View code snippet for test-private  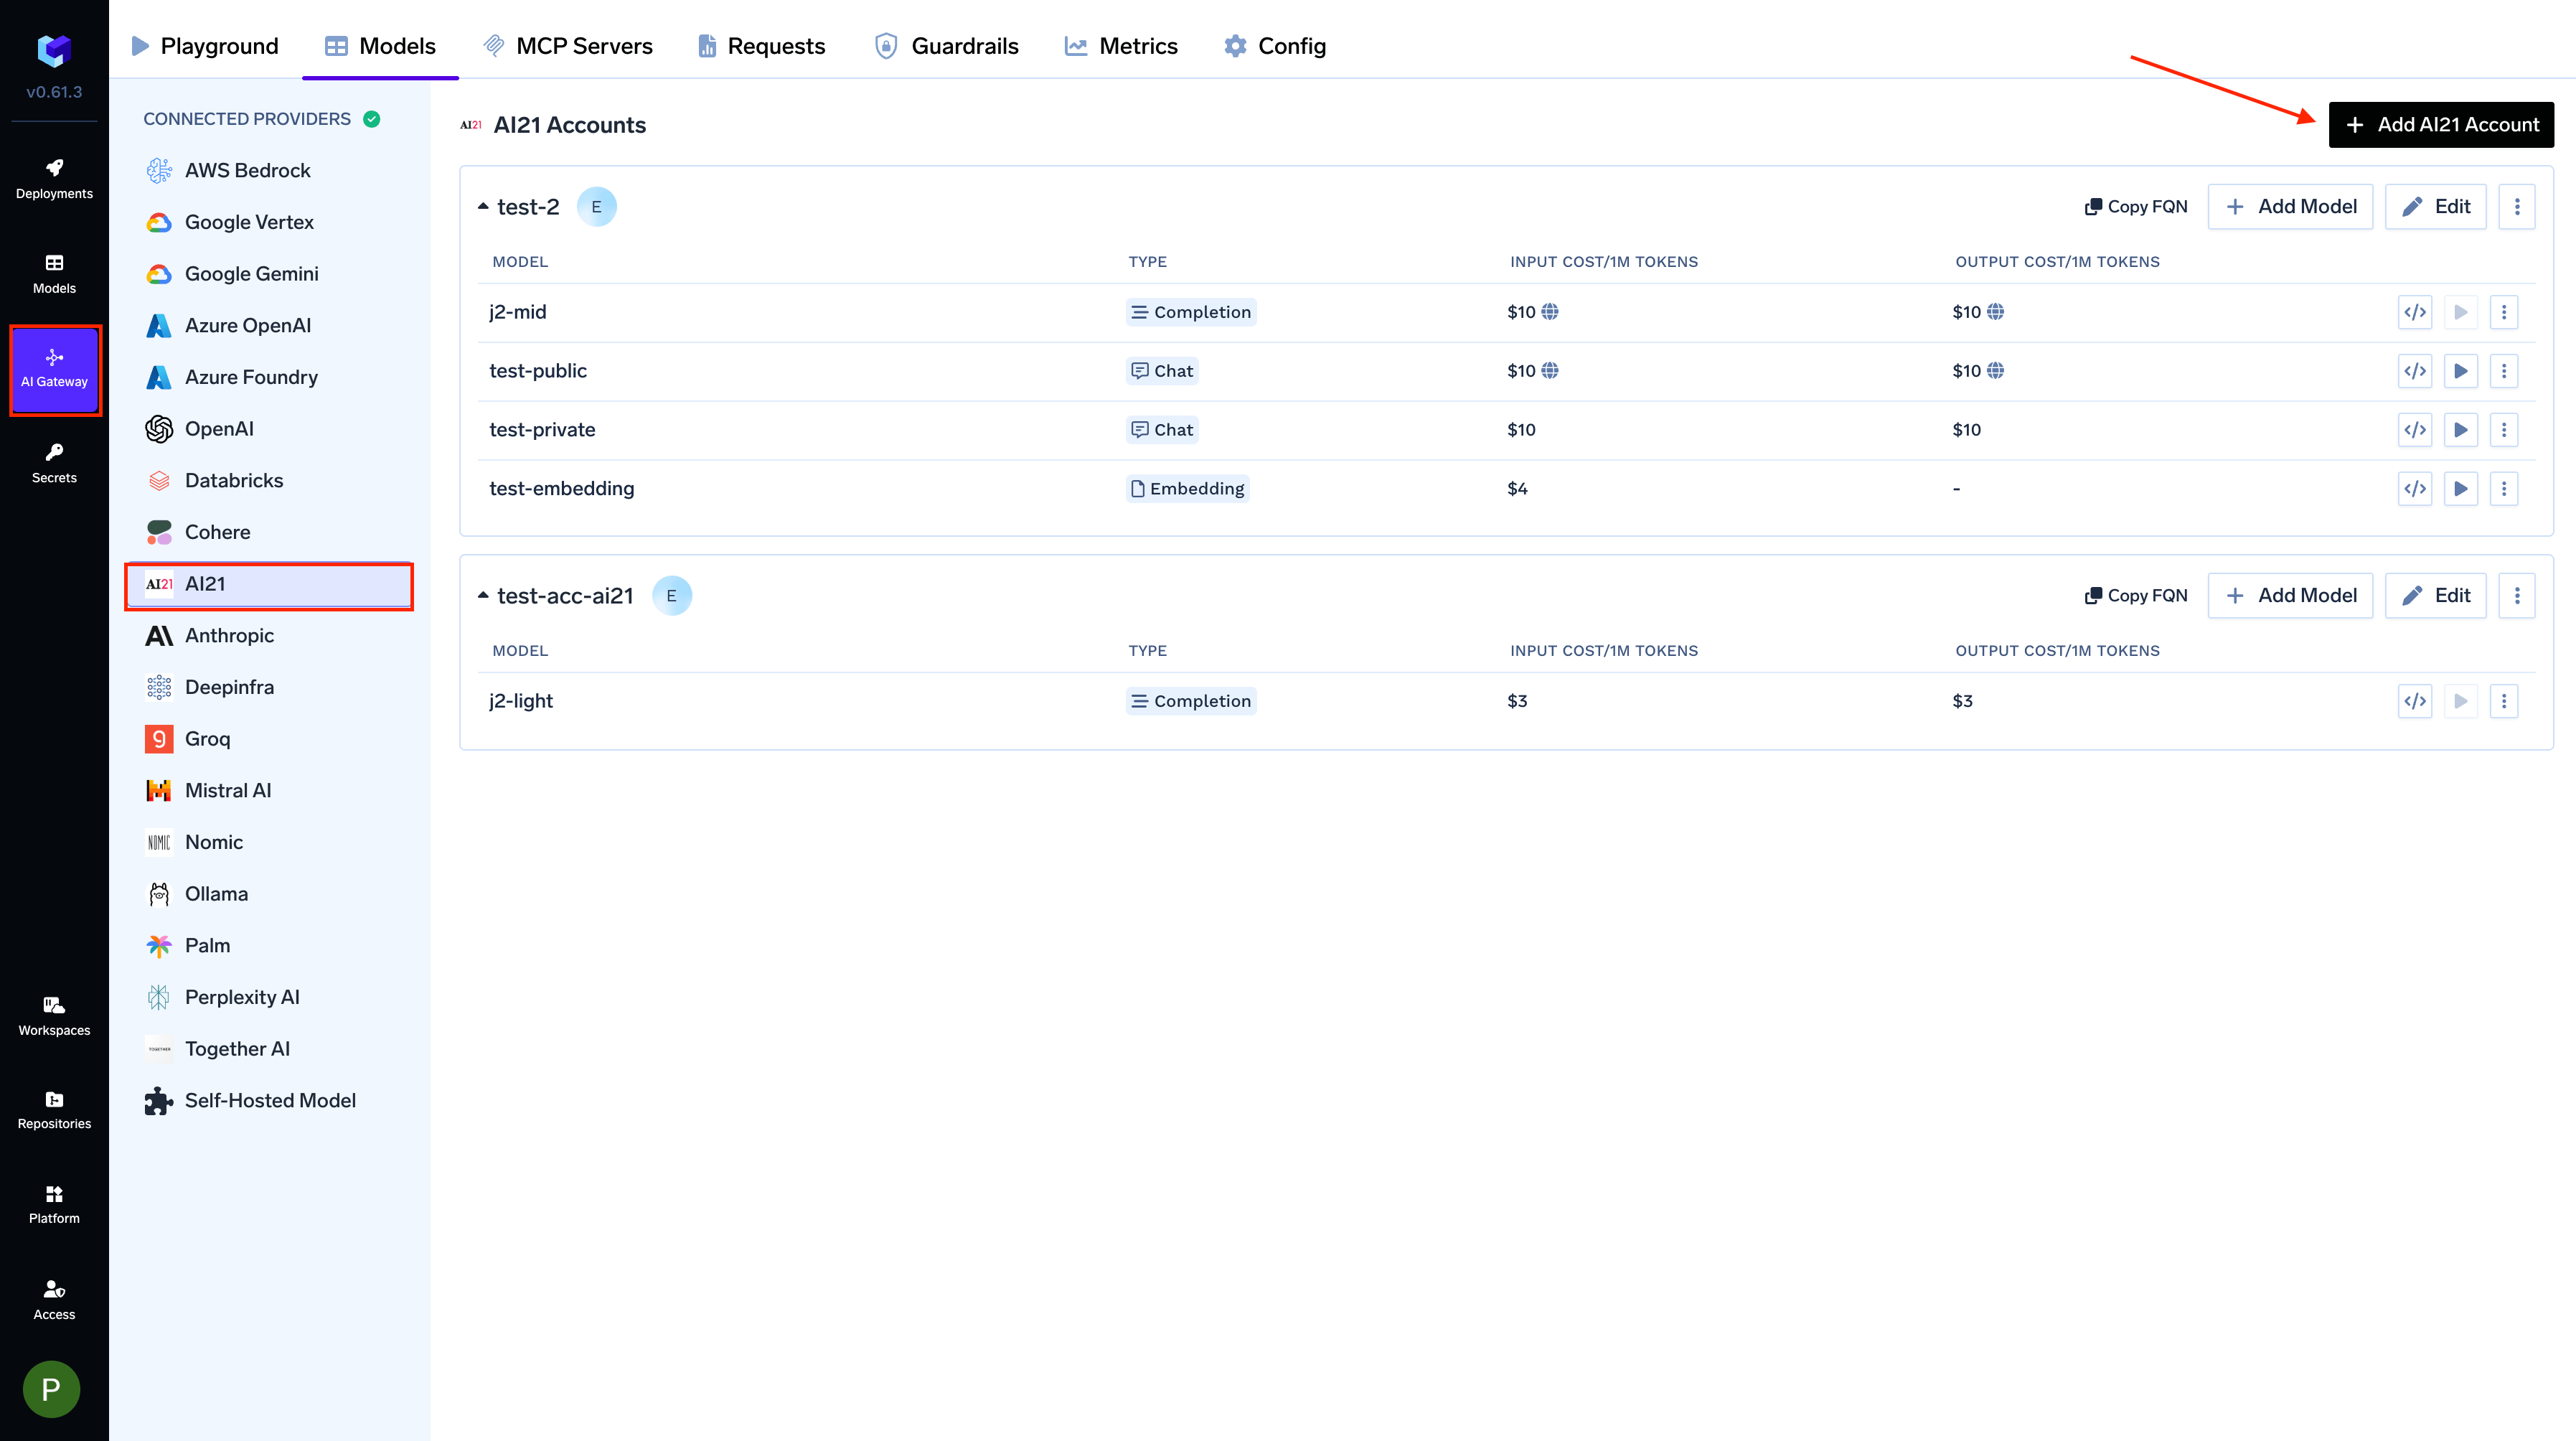point(2414,430)
